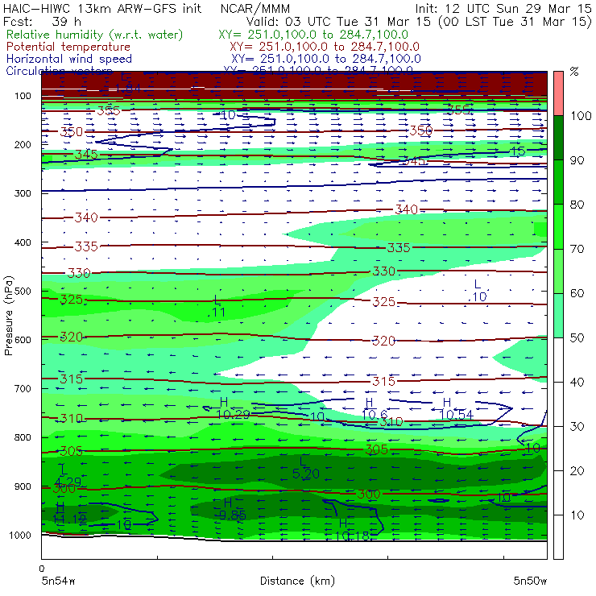Click the '330' isentrope label near 5n54w side

pos(79,273)
